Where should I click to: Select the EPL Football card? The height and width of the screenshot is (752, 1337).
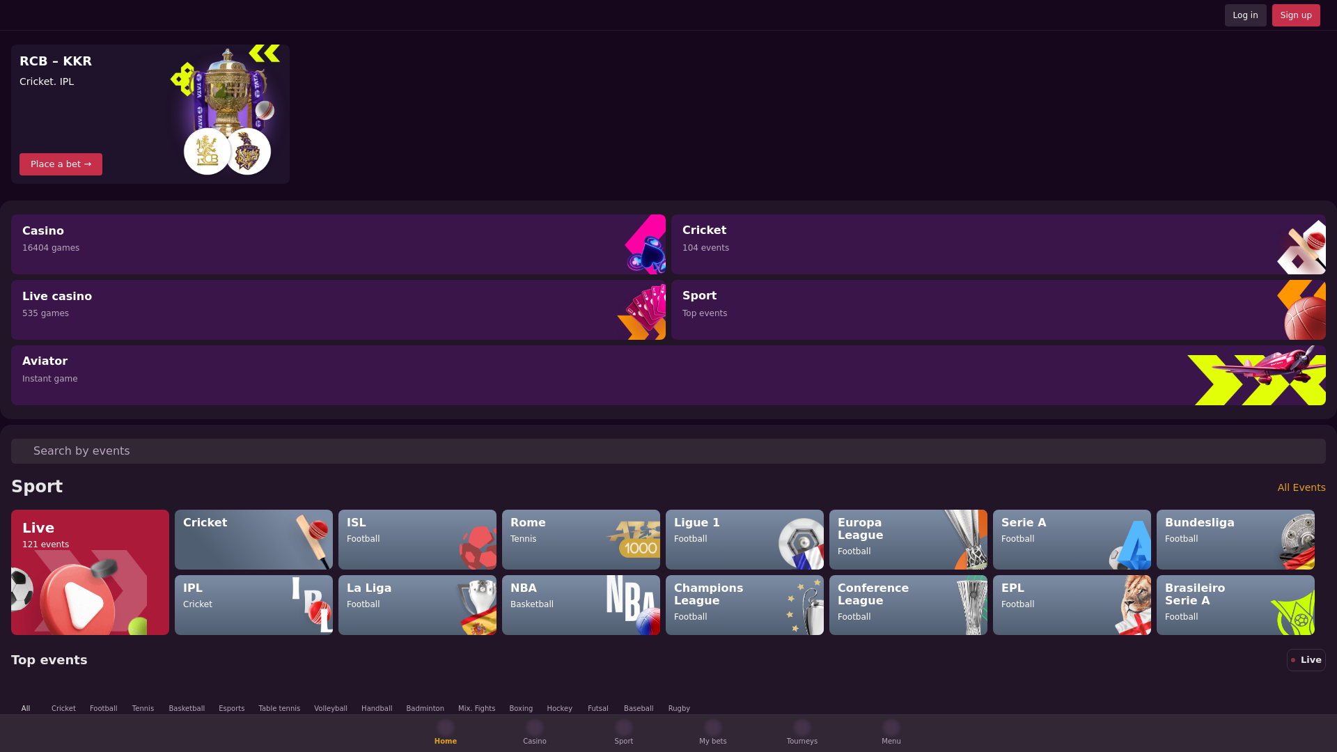pos(1072,605)
